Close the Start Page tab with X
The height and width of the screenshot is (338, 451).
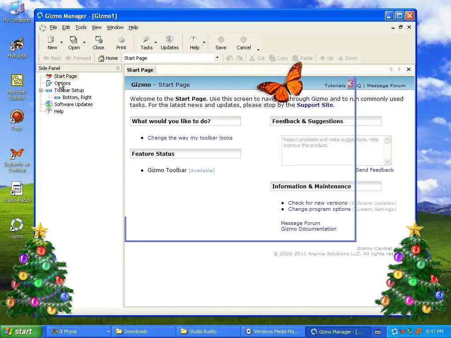[x=408, y=69]
